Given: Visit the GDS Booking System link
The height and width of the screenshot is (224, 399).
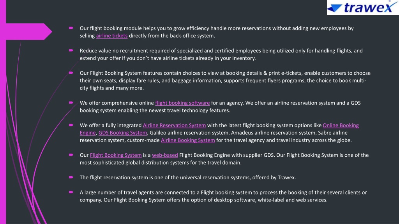Looking at the screenshot, I should [123, 133].
